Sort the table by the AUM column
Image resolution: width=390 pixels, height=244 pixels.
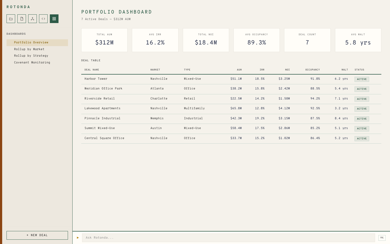coord(239,70)
